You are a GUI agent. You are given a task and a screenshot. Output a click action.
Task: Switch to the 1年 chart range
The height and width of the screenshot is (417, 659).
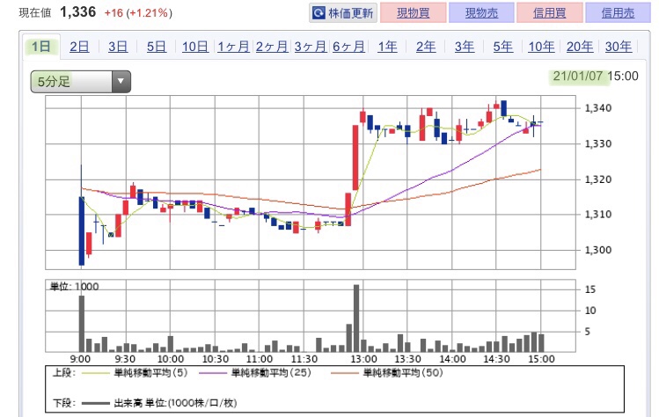[x=387, y=47]
